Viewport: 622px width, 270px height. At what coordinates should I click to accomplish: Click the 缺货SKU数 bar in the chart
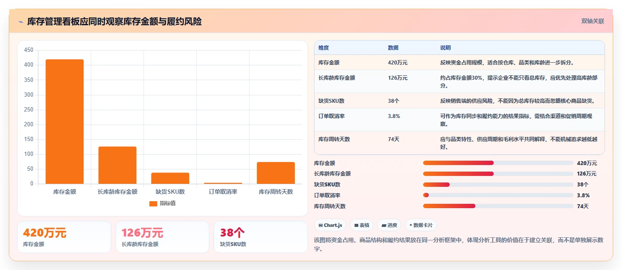(x=170, y=178)
